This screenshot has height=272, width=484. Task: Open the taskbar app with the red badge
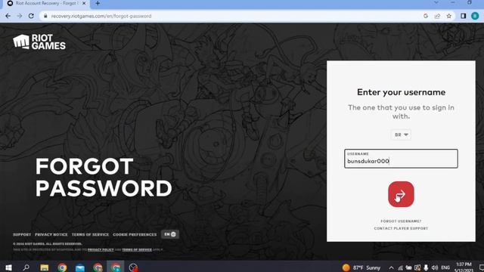point(133,267)
